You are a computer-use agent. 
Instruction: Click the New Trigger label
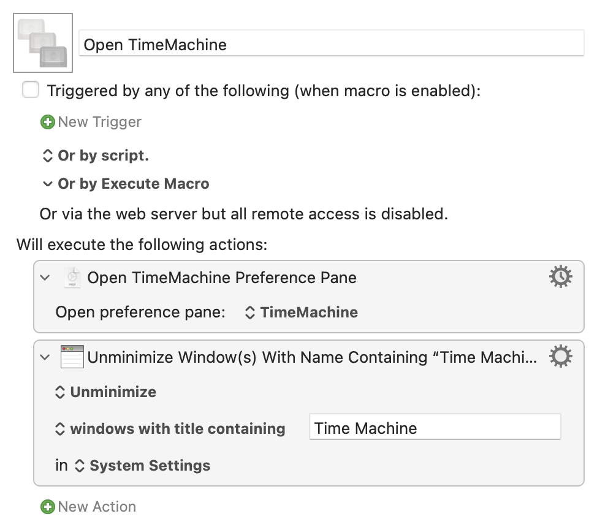99,122
